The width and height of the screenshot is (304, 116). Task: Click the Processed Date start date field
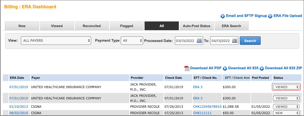tap(185, 41)
